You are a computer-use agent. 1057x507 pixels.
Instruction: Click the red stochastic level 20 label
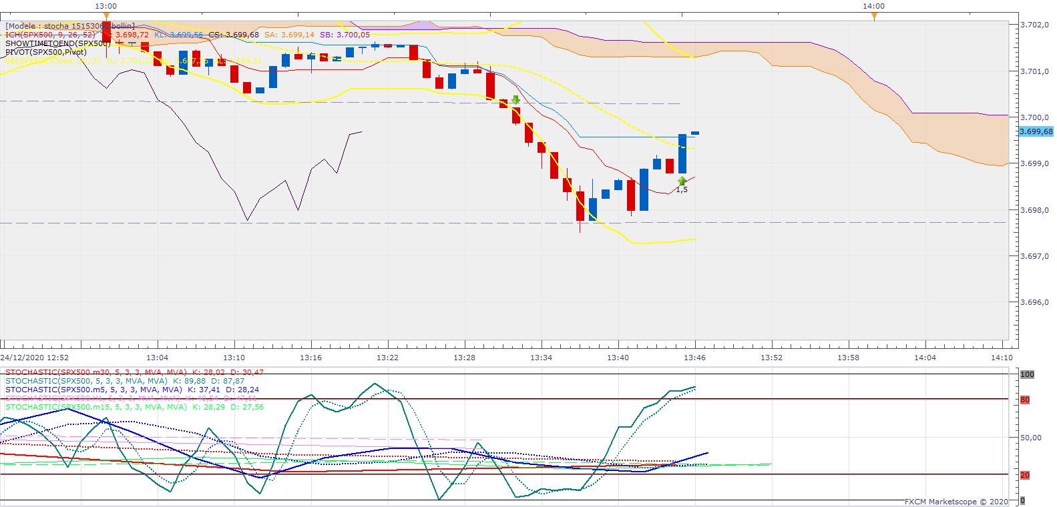pyautogui.click(x=1025, y=475)
